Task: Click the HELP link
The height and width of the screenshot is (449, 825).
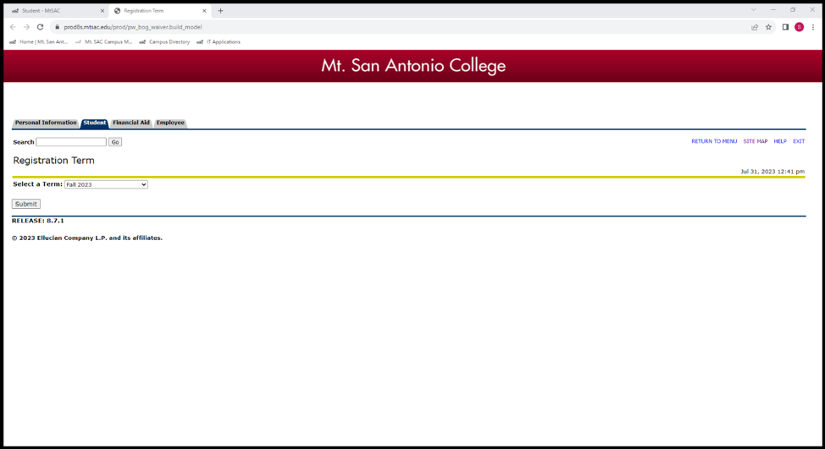Action: point(780,141)
